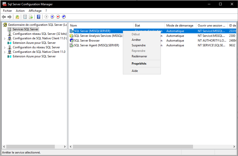
Task: Open the Affichage menu
Action: coord(35,11)
